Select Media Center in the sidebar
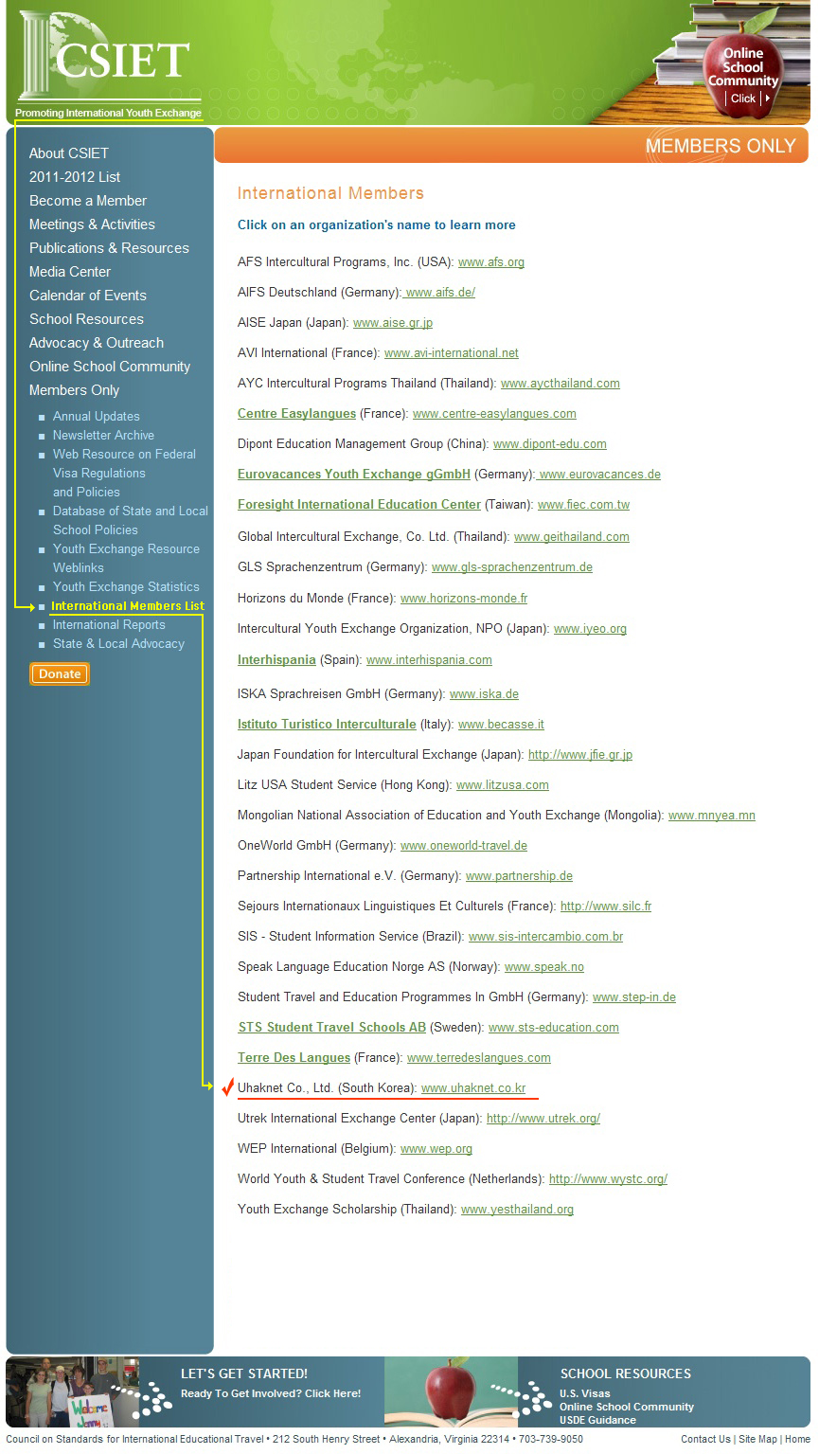 click(x=70, y=272)
